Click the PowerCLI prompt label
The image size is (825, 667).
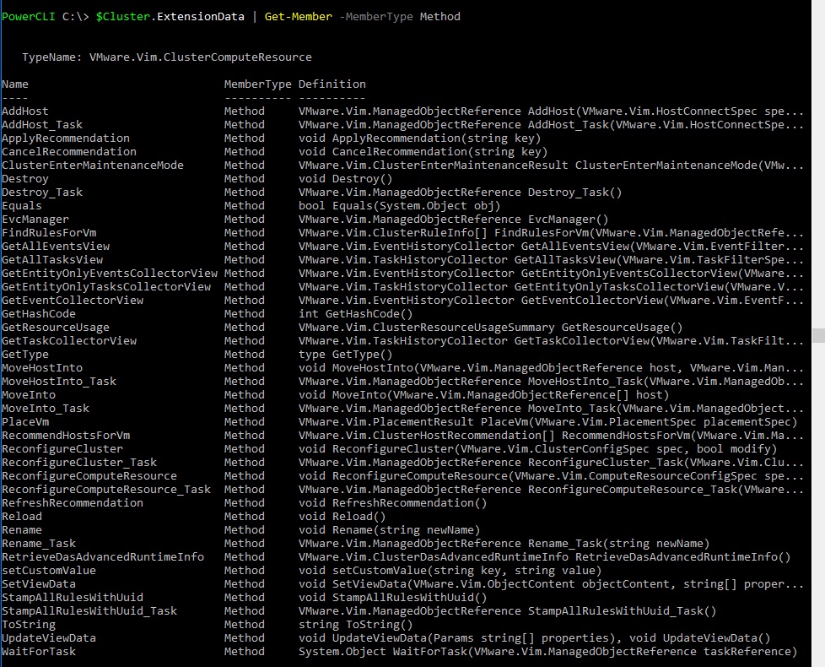click(28, 16)
